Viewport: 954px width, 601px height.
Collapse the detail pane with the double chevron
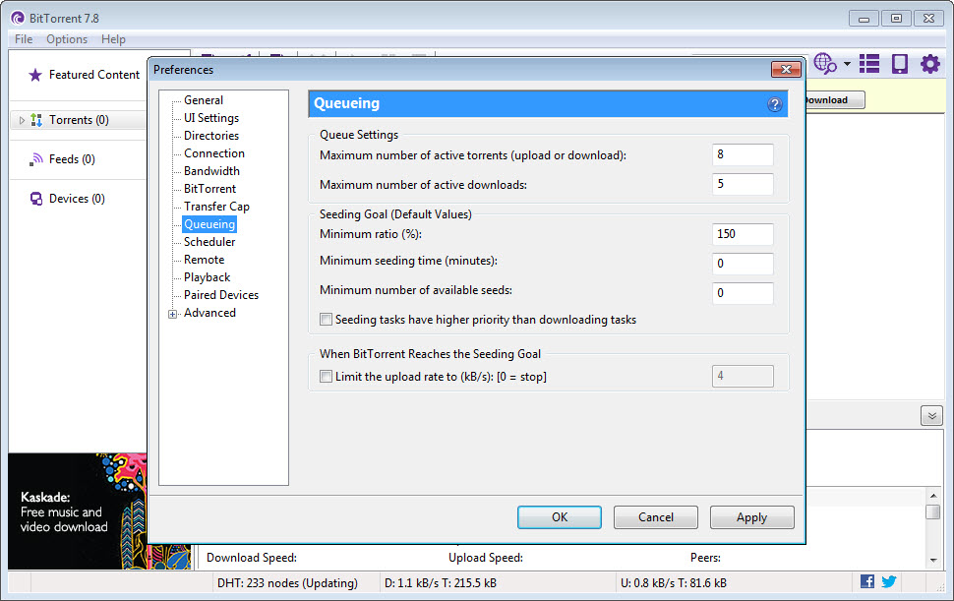click(931, 416)
